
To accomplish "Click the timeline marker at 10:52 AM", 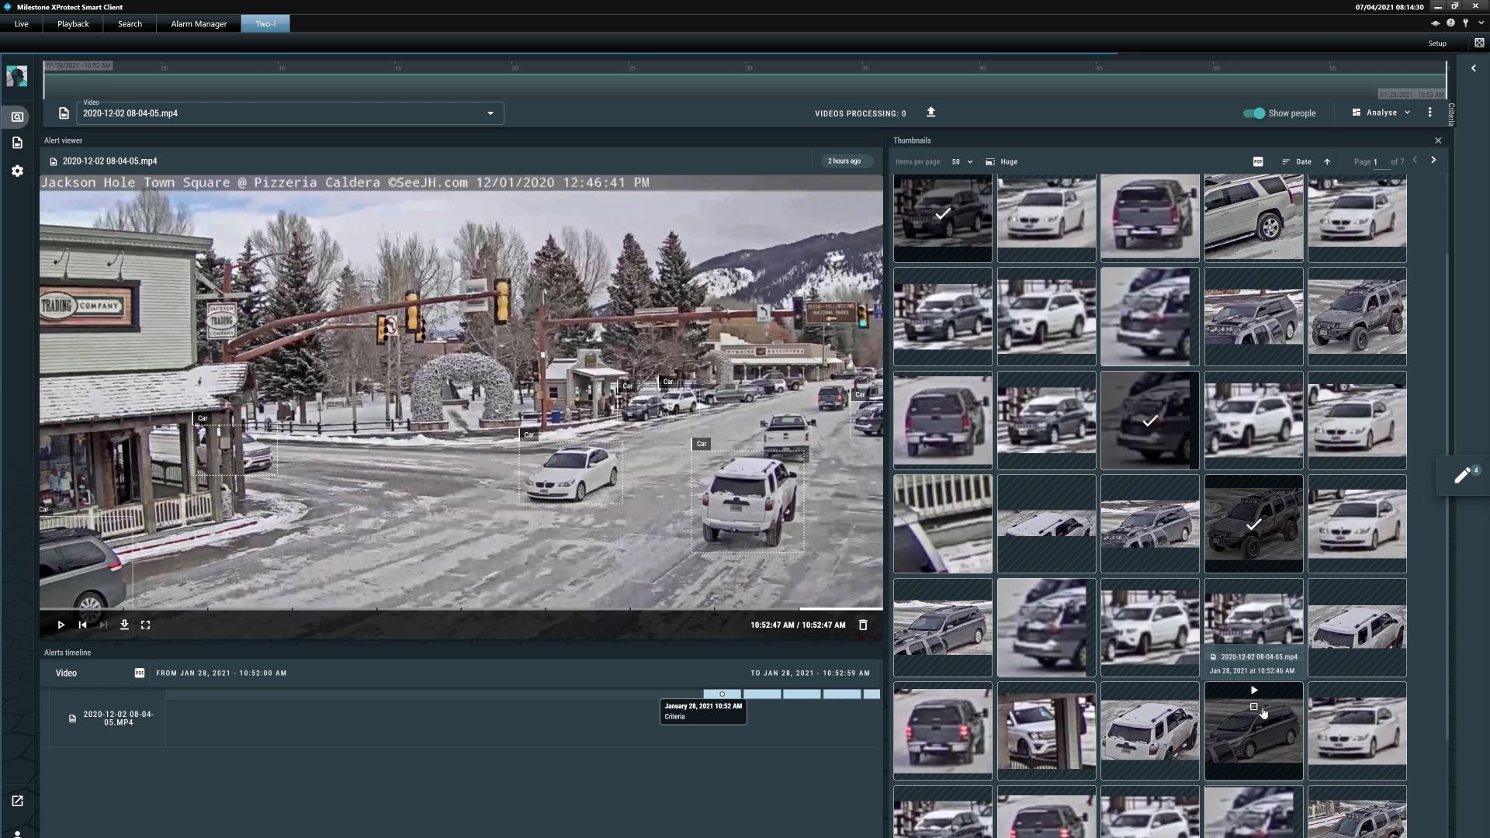I will 722,694.
